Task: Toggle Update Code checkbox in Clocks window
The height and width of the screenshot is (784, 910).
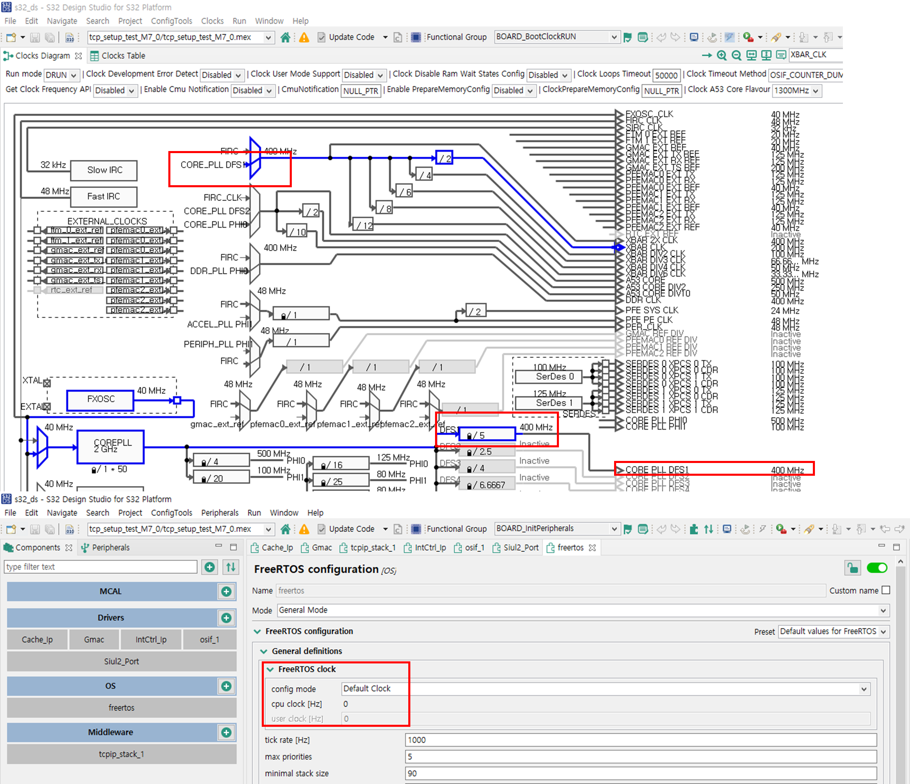Action: (x=321, y=37)
